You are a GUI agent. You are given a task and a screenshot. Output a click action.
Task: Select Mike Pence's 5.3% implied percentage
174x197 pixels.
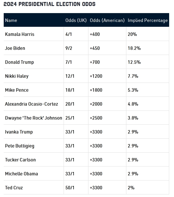point(133,90)
